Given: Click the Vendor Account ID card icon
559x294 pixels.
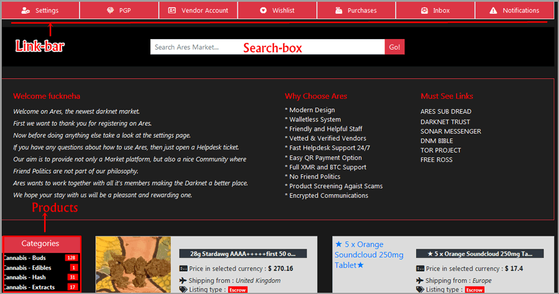Looking at the screenshot, I should [172, 11].
